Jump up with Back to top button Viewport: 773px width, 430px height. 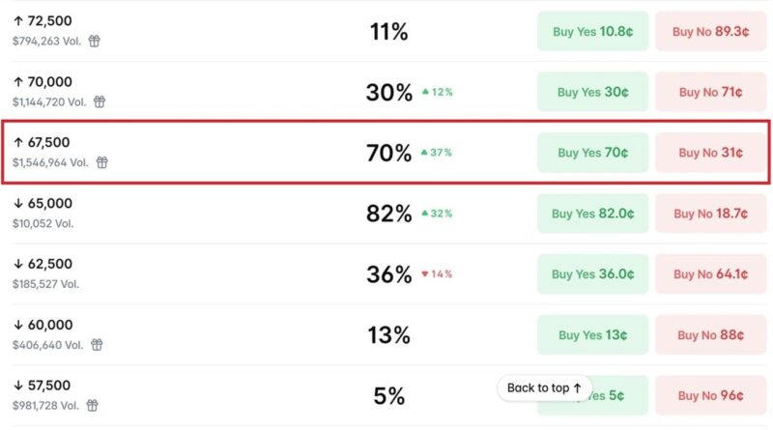(544, 388)
